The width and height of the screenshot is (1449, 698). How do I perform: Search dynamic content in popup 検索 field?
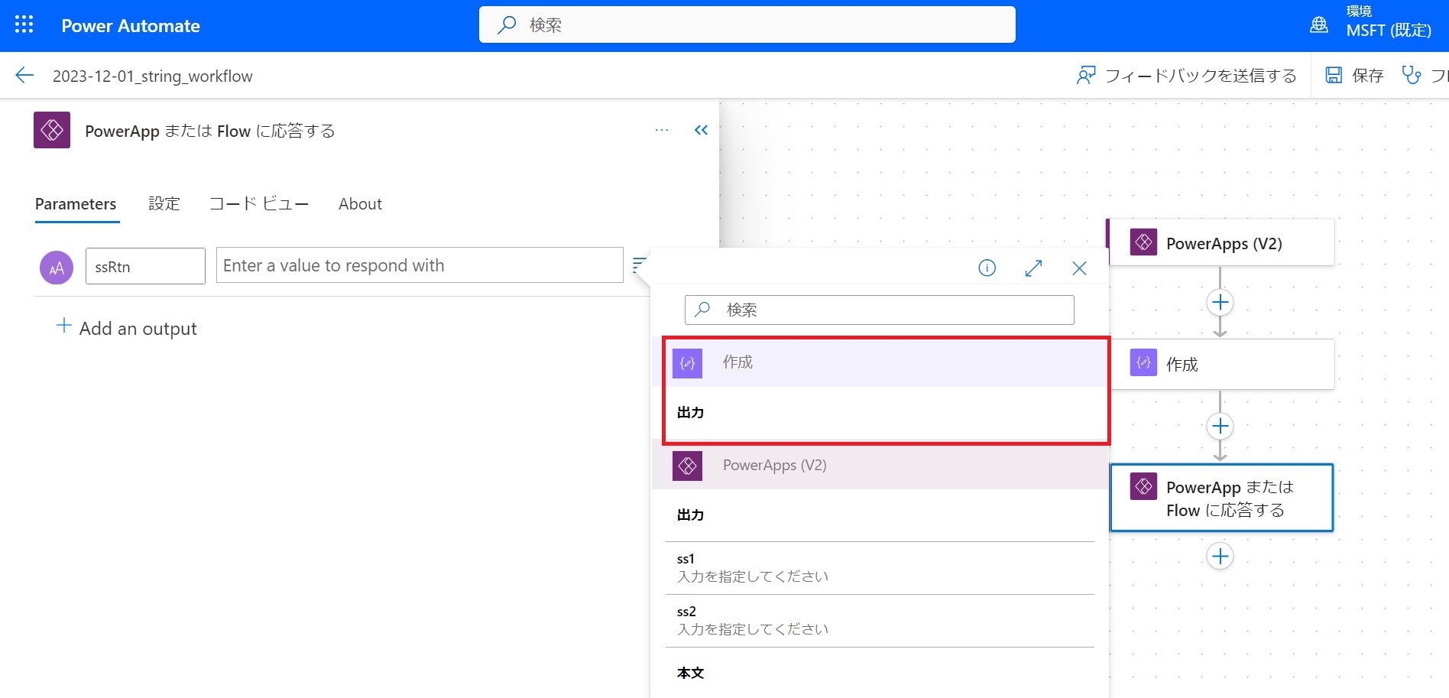(879, 310)
